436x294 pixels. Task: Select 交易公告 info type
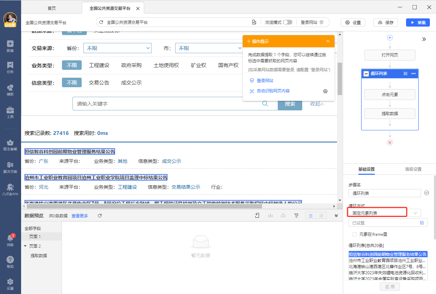coord(99,82)
